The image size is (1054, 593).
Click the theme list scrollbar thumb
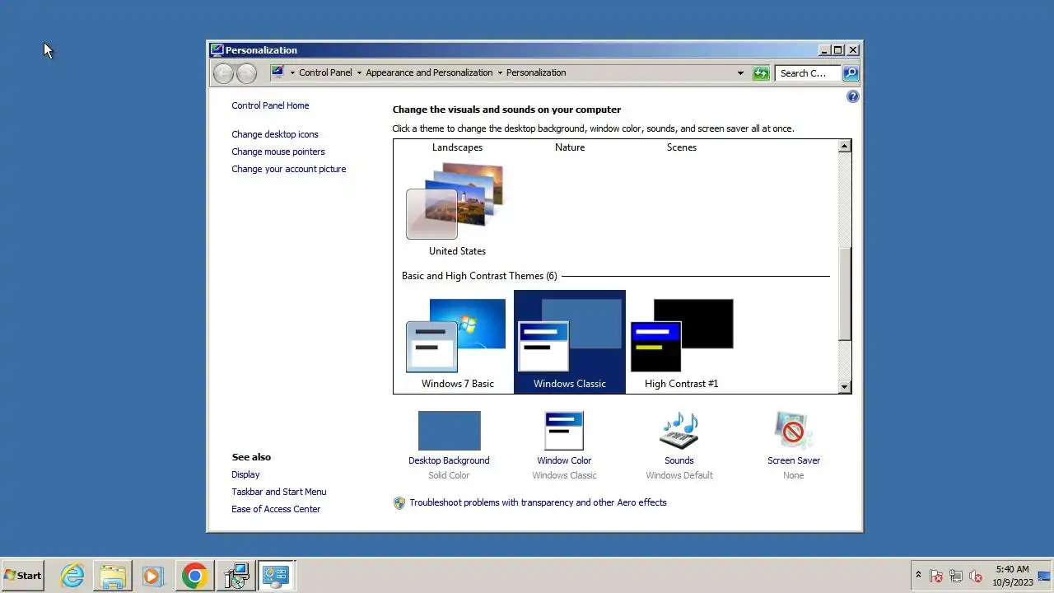point(844,293)
